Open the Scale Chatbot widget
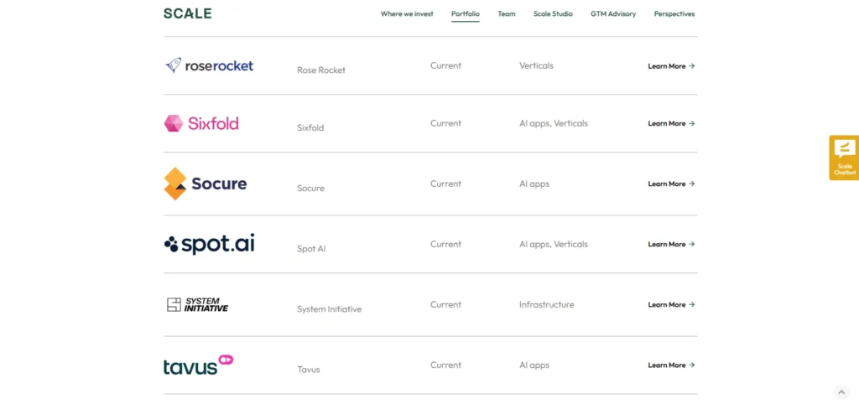Image resolution: width=859 pixels, height=409 pixels. click(x=844, y=158)
